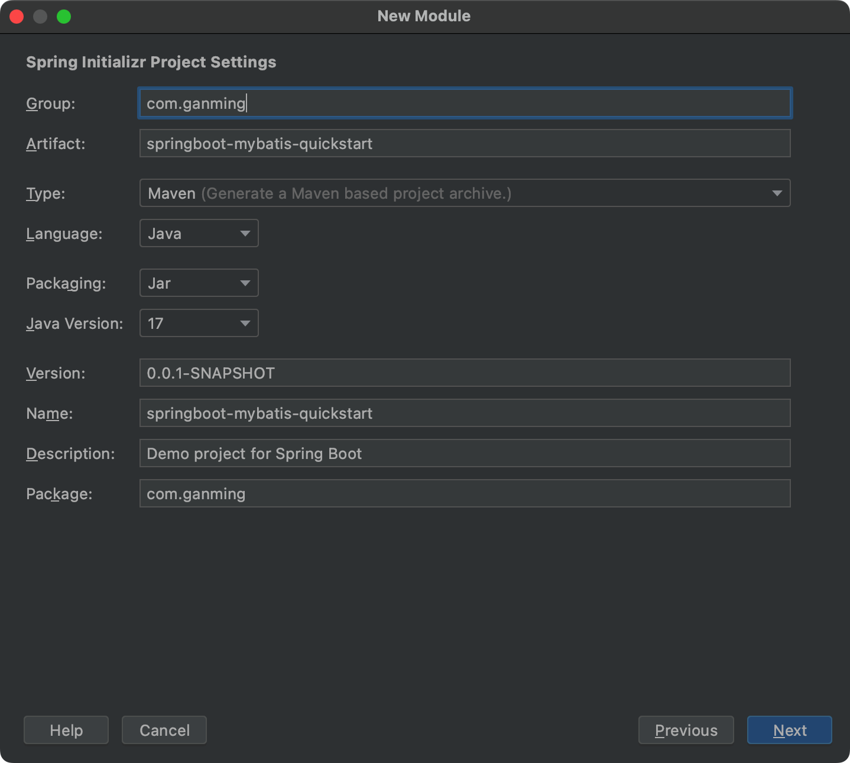This screenshot has height=763, width=850.
Task: Click the Type label
Action: click(46, 194)
